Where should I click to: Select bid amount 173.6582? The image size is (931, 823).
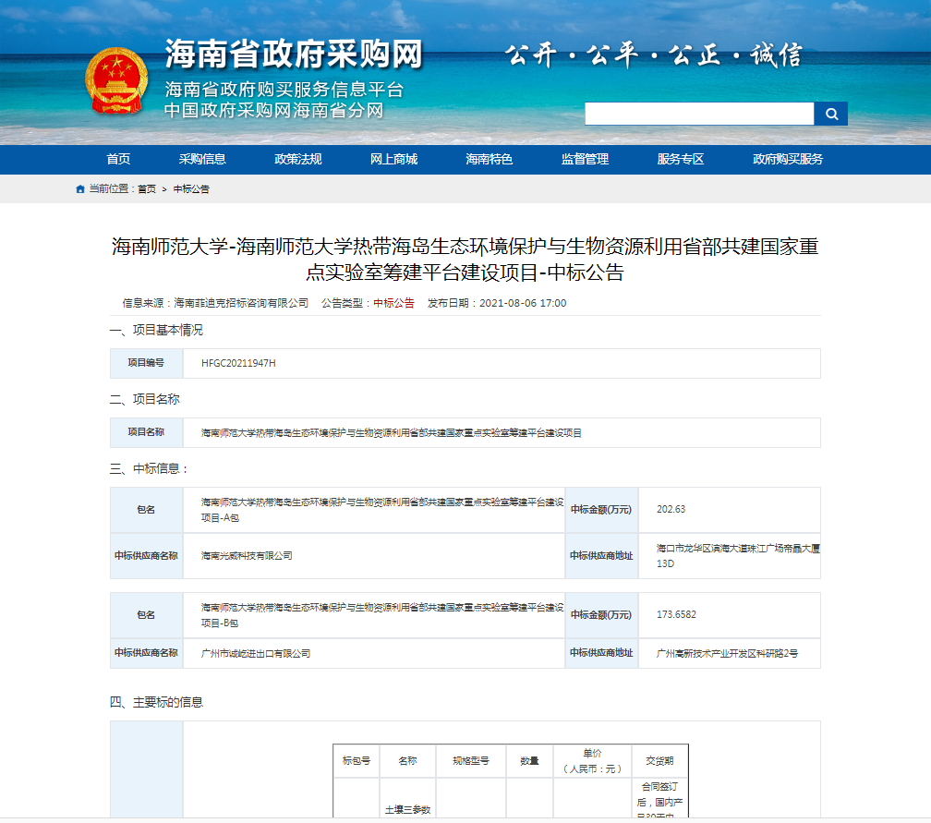[x=676, y=614]
